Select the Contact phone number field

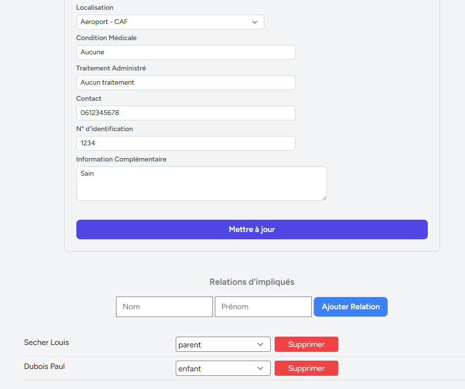(186, 113)
